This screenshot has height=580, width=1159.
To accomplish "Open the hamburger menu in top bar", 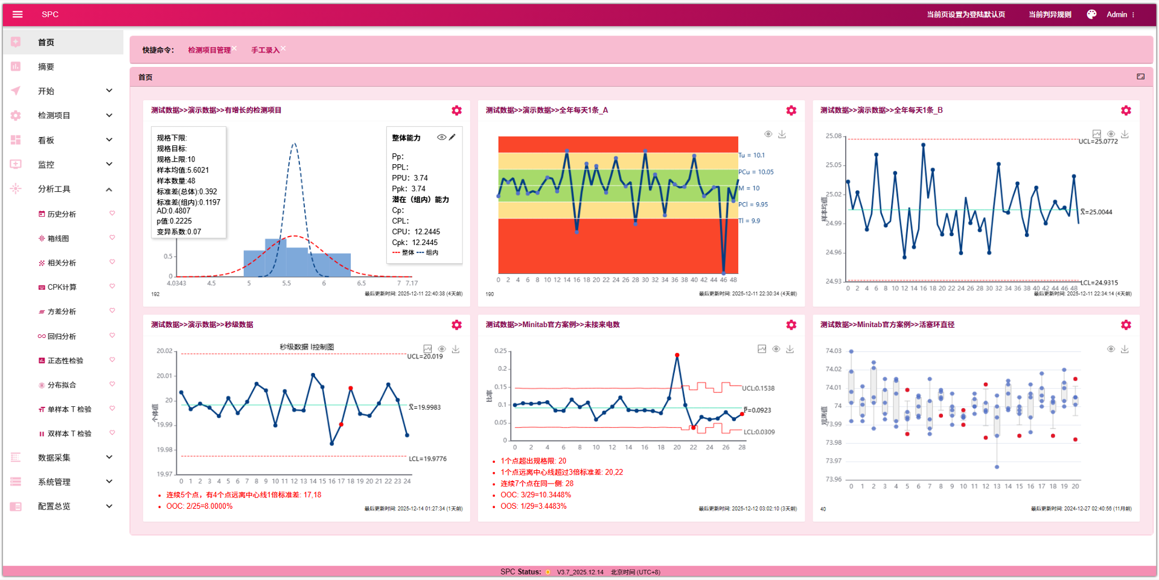I will click(18, 14).
